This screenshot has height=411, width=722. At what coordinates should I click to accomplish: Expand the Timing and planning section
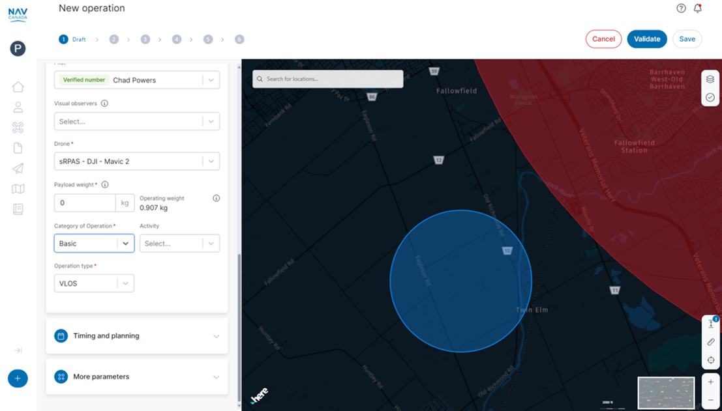(136, 336)
